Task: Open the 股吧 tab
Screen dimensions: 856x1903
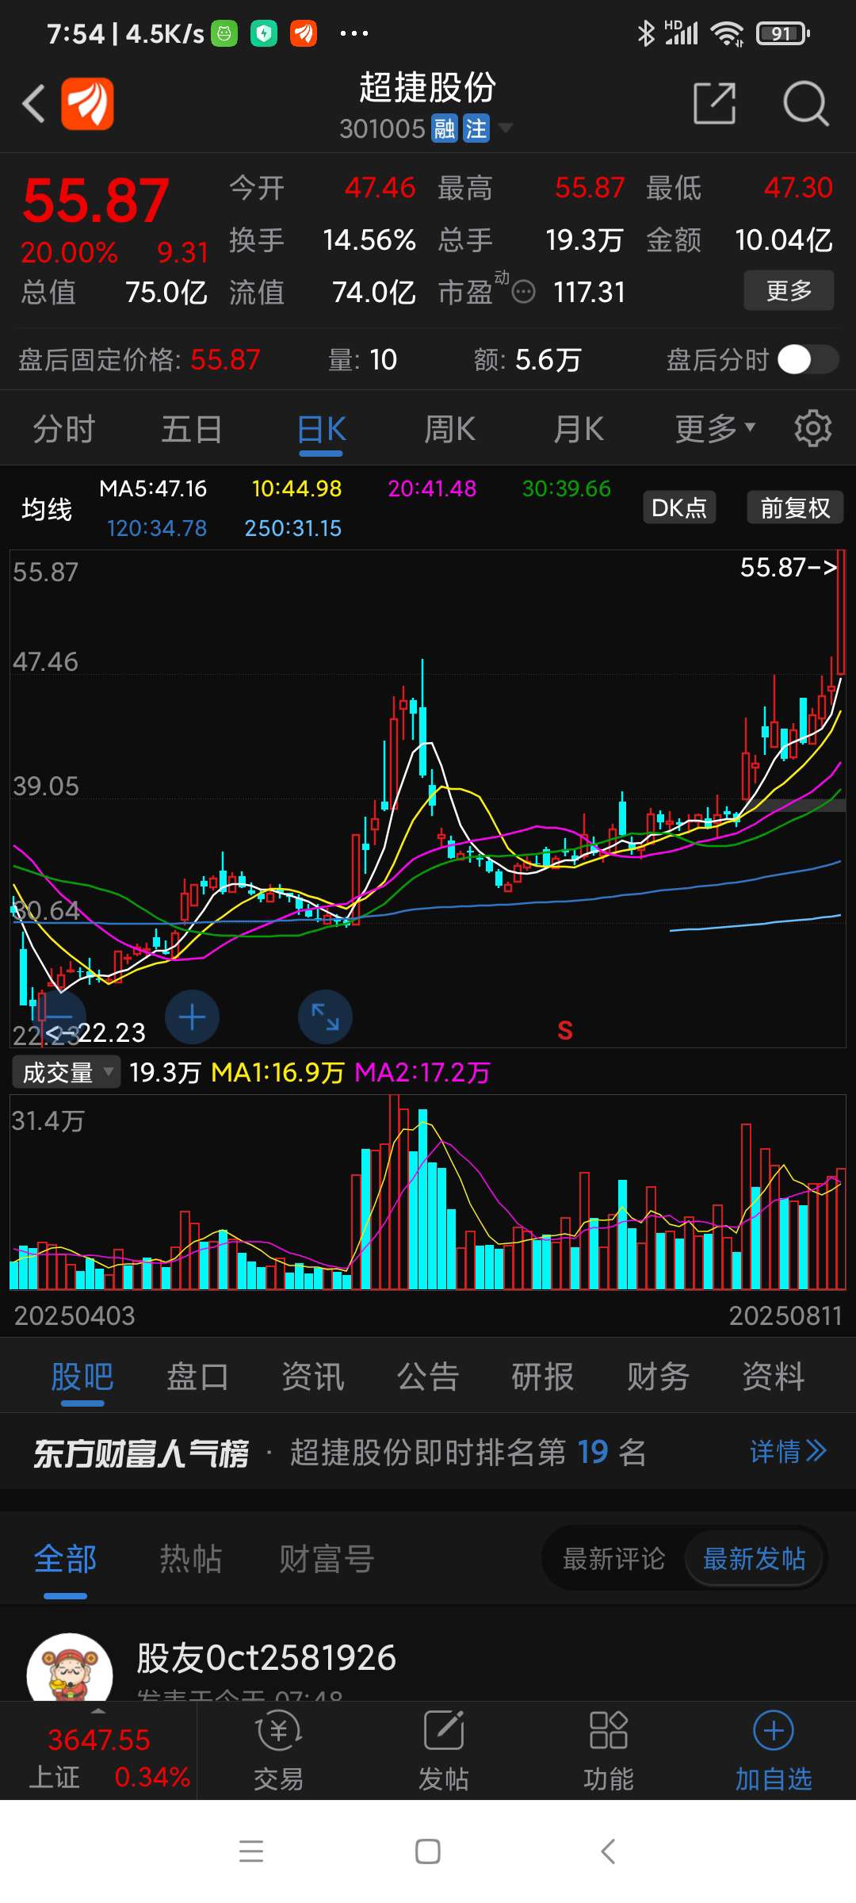Action: pos(82,1377)
